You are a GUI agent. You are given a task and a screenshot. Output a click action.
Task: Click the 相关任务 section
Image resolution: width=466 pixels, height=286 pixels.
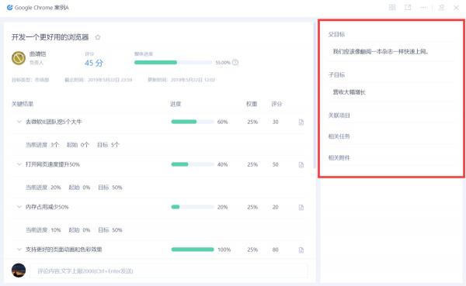[339, 136]
